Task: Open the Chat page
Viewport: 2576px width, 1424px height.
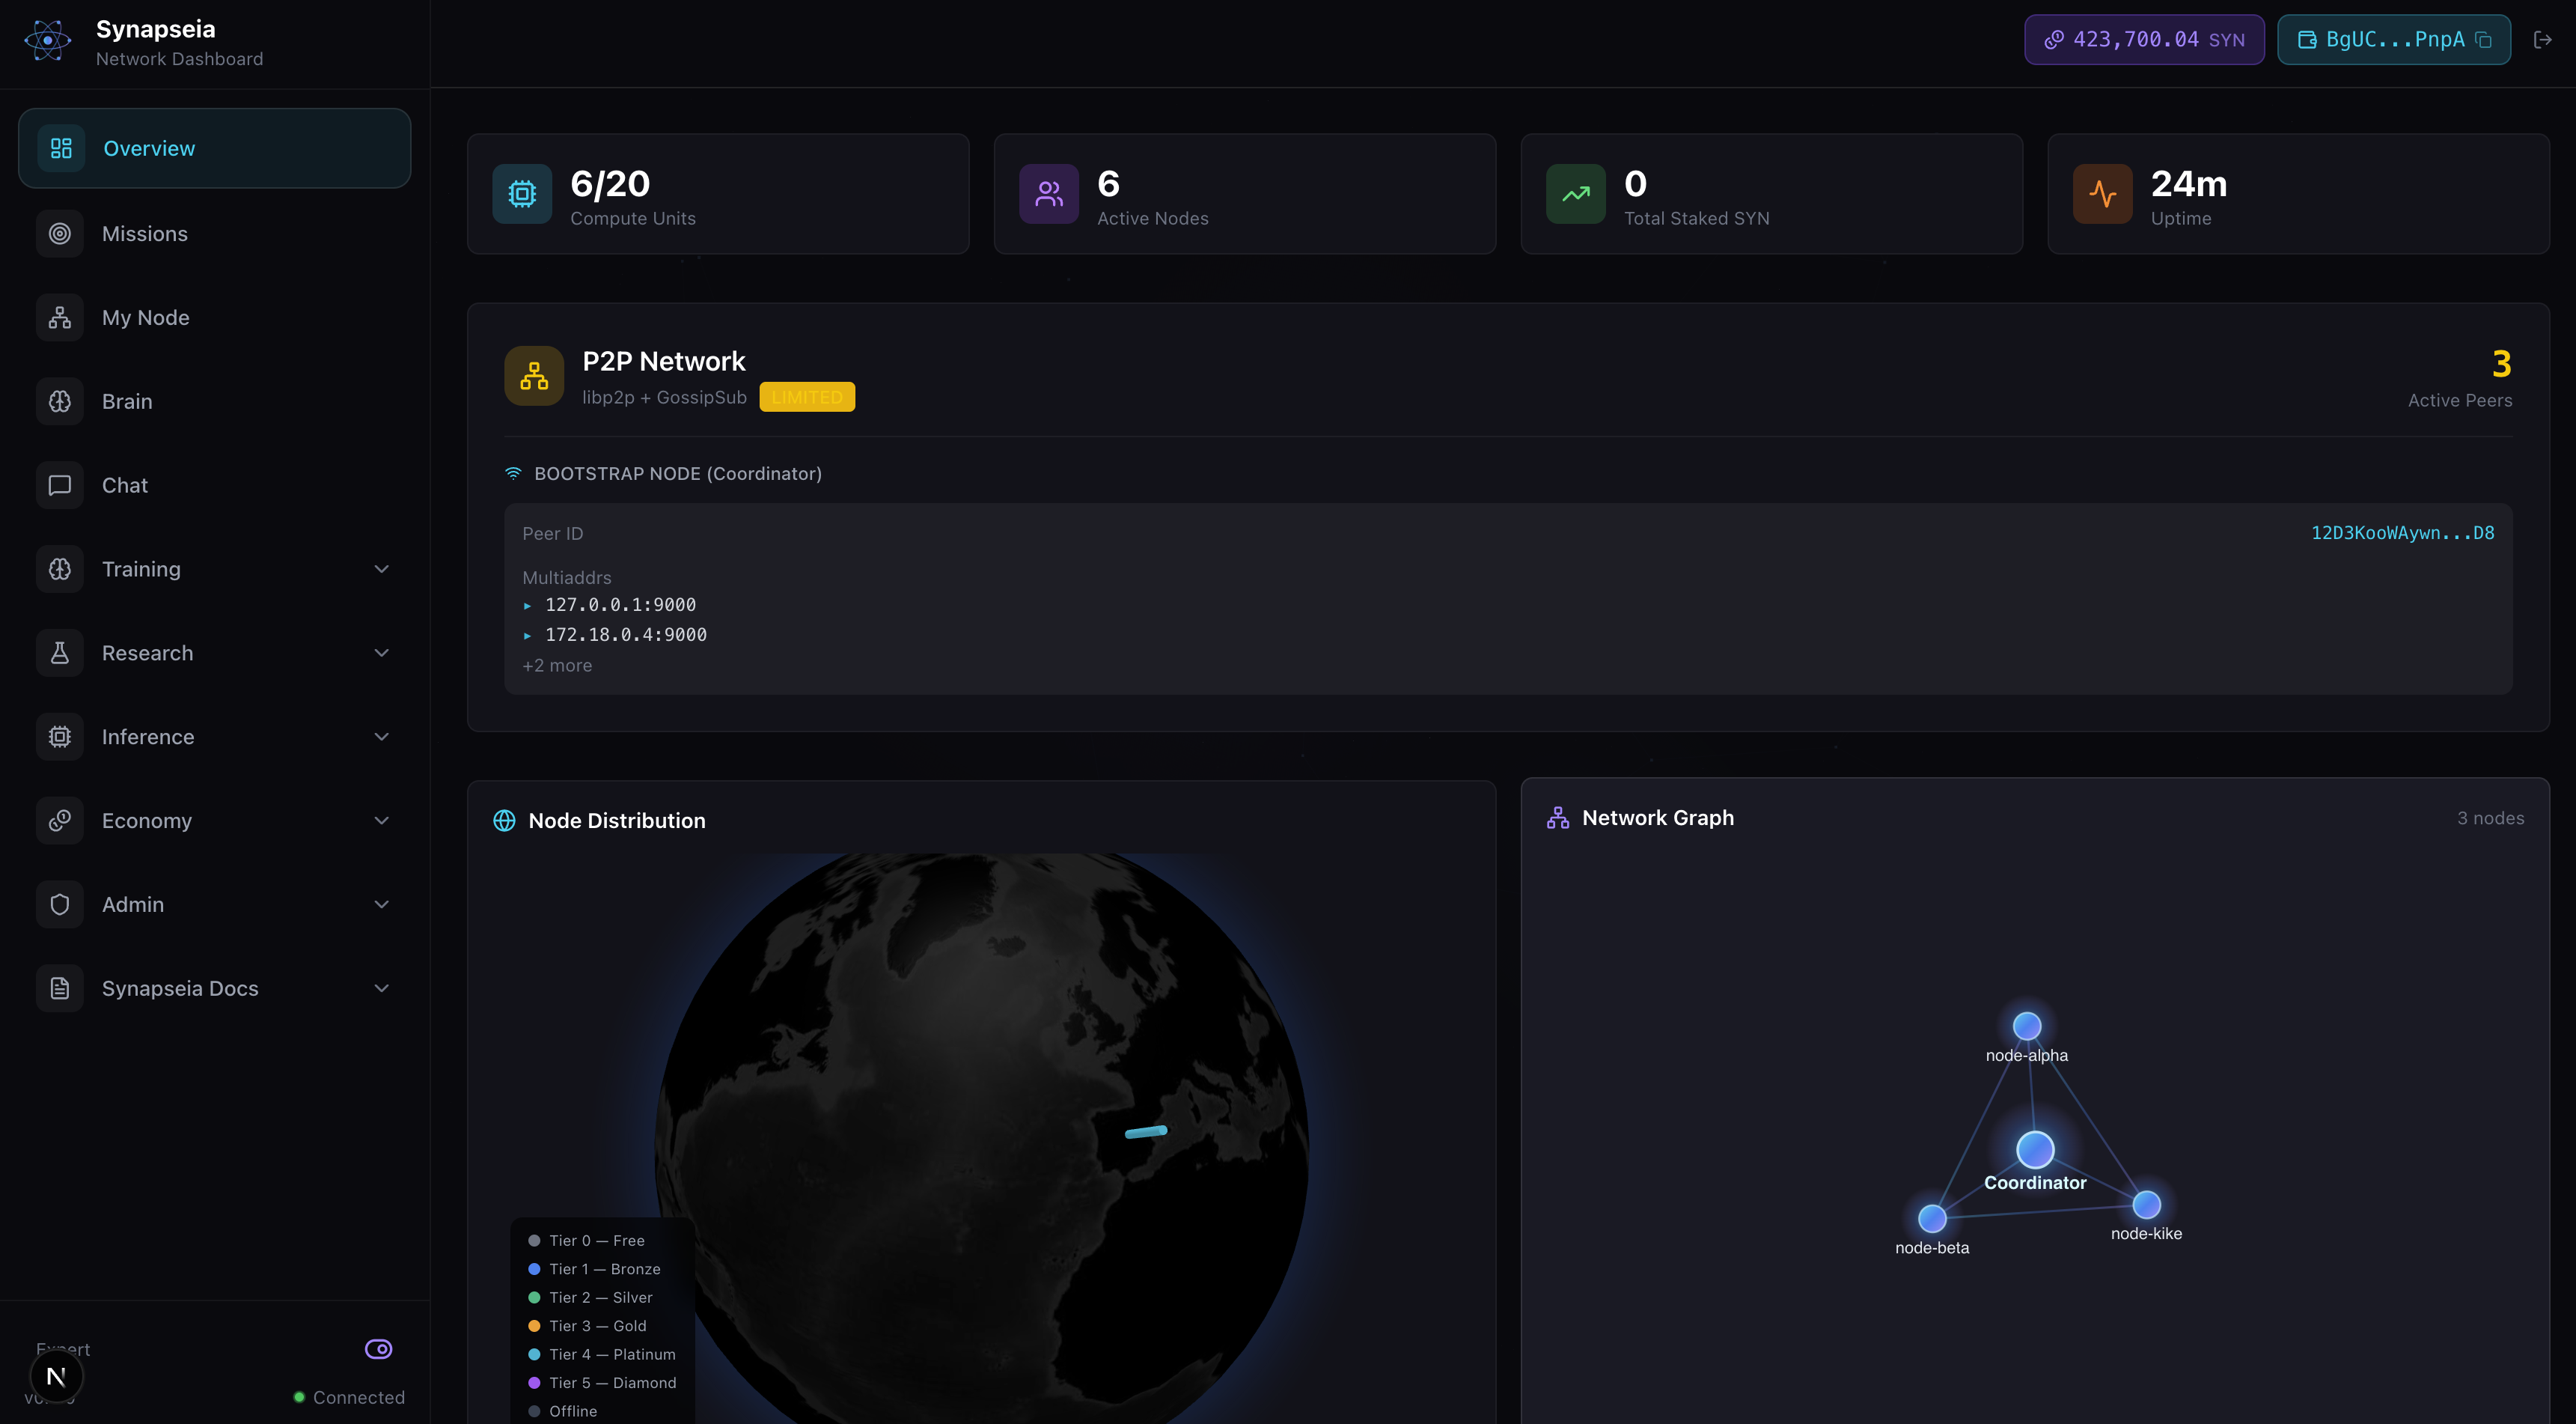Action: 214,485
